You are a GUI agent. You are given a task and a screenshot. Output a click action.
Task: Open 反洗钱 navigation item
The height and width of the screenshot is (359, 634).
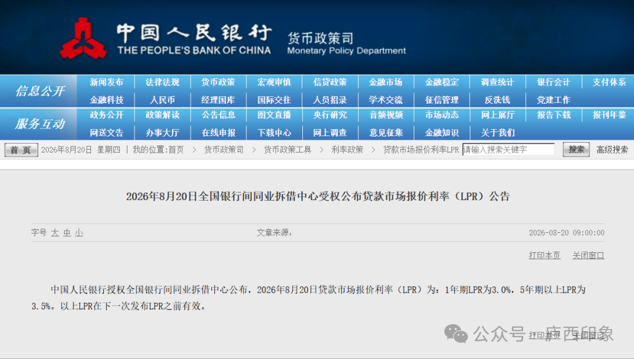[497, 100]
